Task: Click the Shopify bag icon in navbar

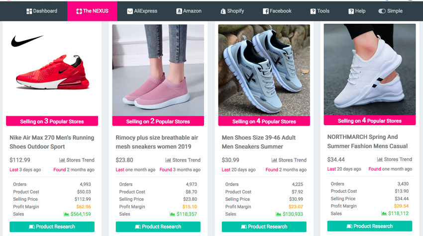Action: pos(222,11)
